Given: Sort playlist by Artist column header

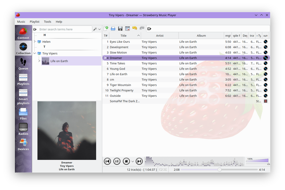Looking at the screenshot, I should pos(160,36).
